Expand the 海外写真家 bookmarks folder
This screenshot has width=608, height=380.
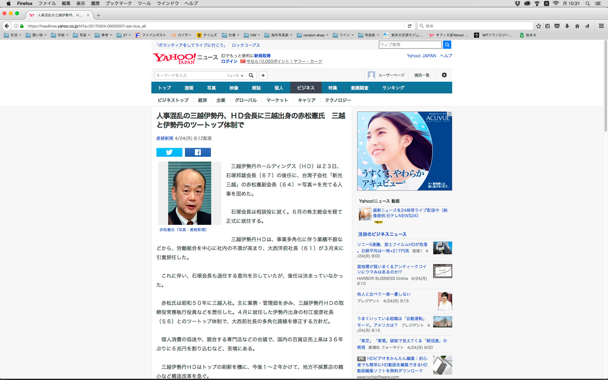[x=278, y=35]
